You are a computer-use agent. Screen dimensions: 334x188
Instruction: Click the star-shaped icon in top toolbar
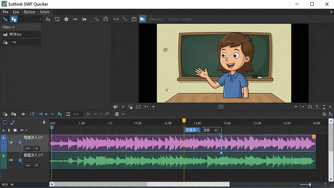tap(66, 19)
